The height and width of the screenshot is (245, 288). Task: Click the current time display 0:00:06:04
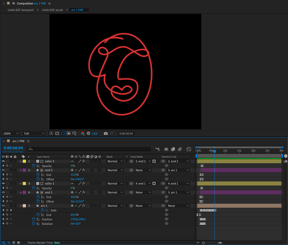click(x=13, y=147)
